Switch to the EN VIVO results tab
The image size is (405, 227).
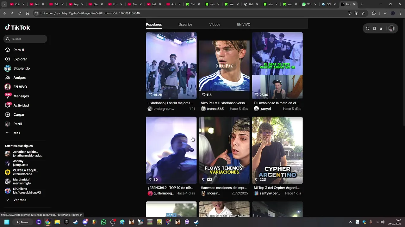(x=244, y=24)
